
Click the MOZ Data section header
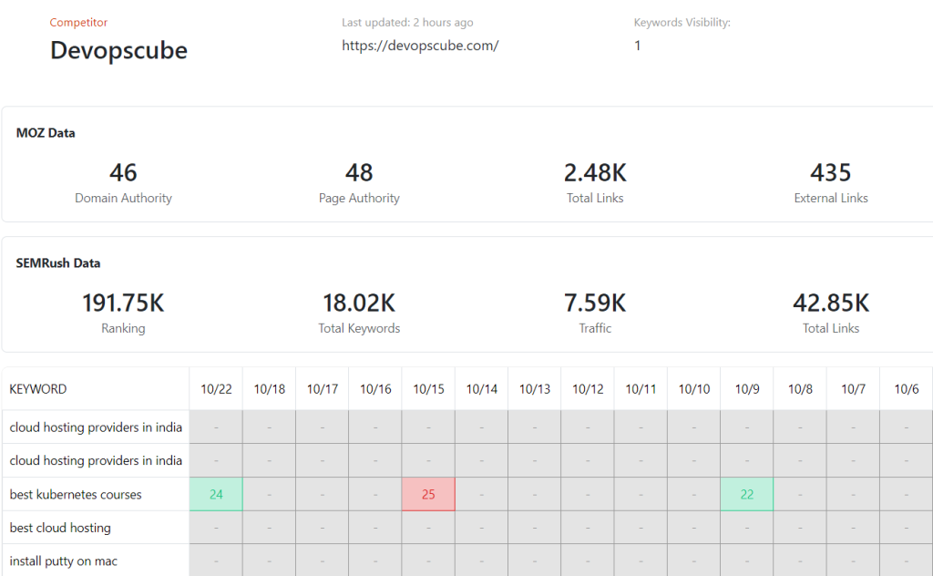(x=43, y=132)
